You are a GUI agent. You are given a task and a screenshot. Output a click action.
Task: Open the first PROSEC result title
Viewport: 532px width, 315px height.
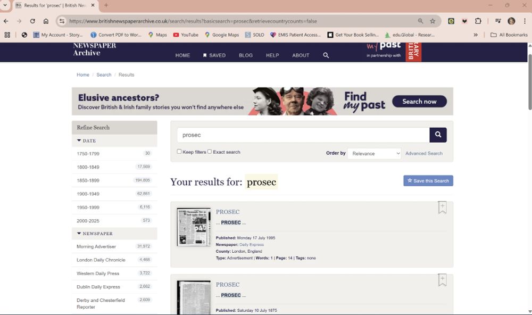point(228,212)
